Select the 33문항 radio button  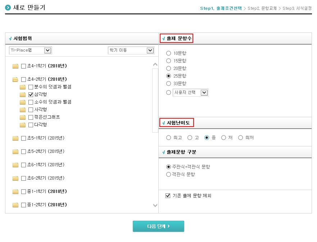[168, 84]
